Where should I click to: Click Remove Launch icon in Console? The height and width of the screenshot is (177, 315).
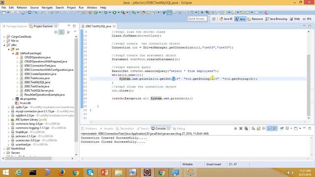pyautogui.click(x=241, y=128)
